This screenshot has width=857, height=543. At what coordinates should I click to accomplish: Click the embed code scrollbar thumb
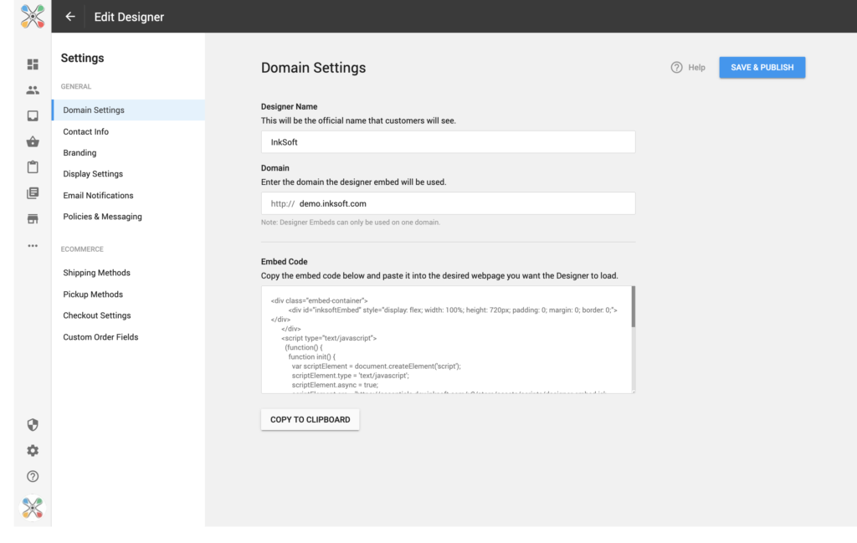[x=634, y=306]
